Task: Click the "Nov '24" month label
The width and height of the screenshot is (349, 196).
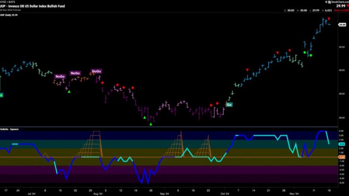Action: pos(294,194)
